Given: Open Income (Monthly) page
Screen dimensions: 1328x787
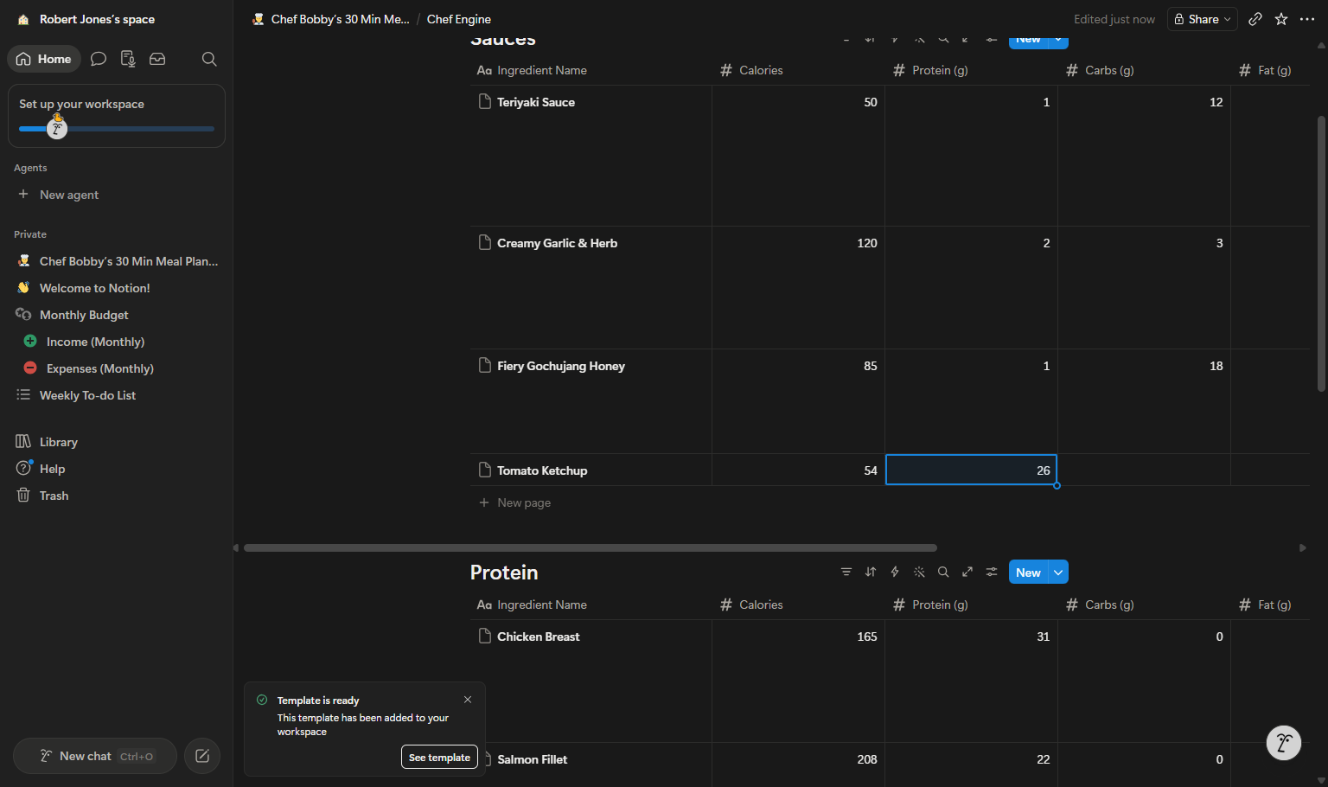Looking at the screenshot, I should [117, 342].
